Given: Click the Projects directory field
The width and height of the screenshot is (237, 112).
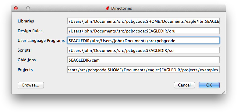Looking at the screenshot, I should (x=143, y=70).
